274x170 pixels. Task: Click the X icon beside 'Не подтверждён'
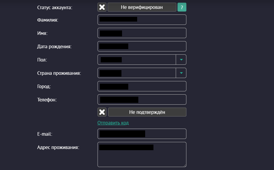click(102, 112)
